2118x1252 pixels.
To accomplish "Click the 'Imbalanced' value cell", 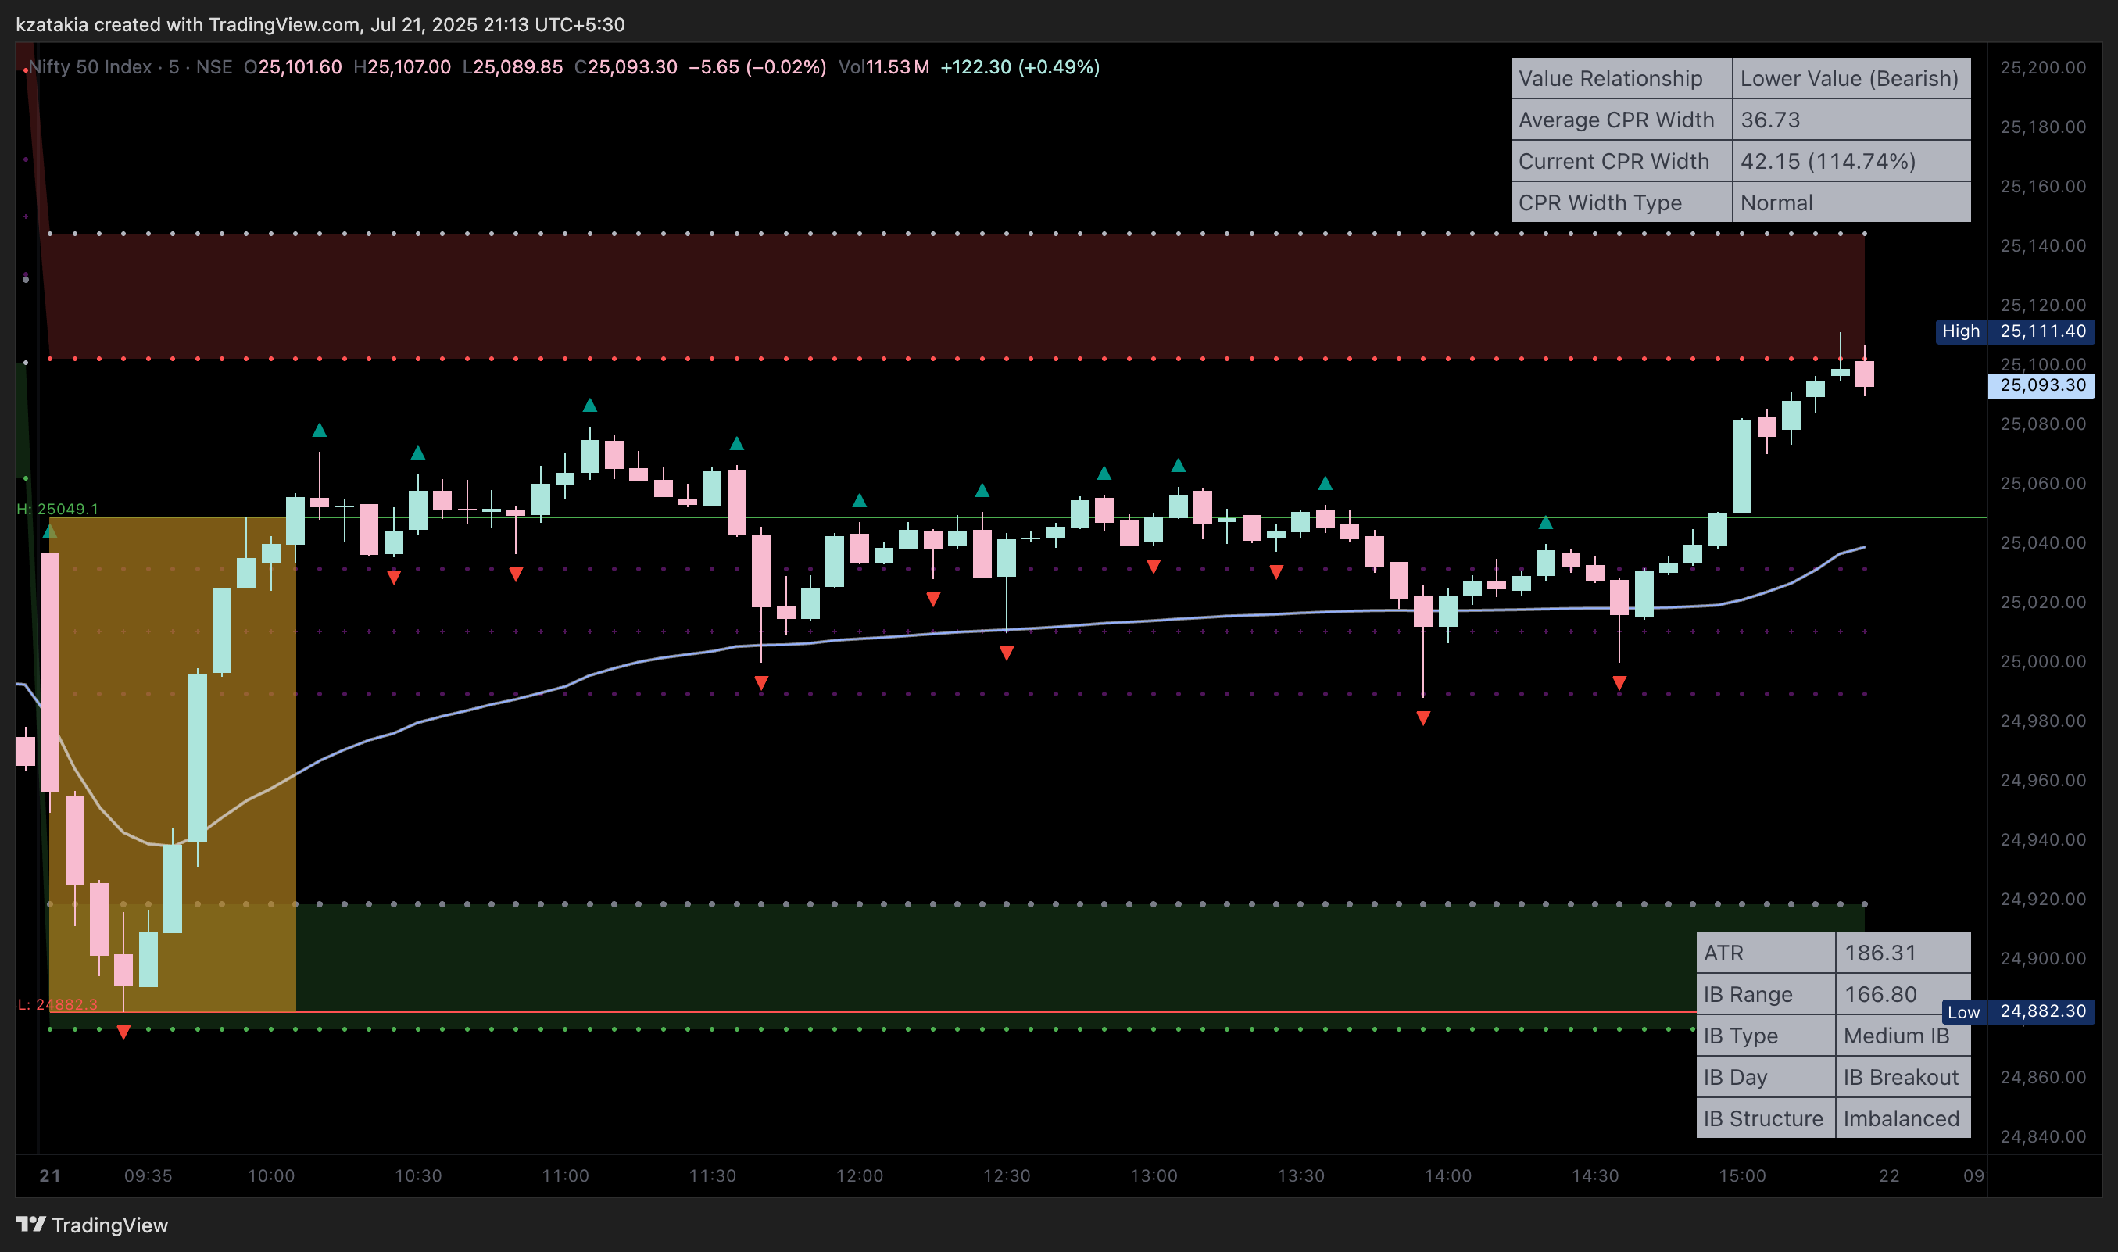I will [1904, 1118].
